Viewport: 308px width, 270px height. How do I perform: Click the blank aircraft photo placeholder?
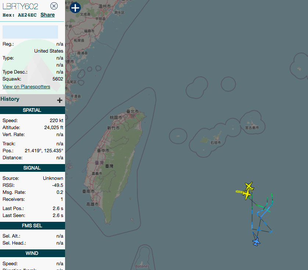pyautogui.click(x=30, y=32)
